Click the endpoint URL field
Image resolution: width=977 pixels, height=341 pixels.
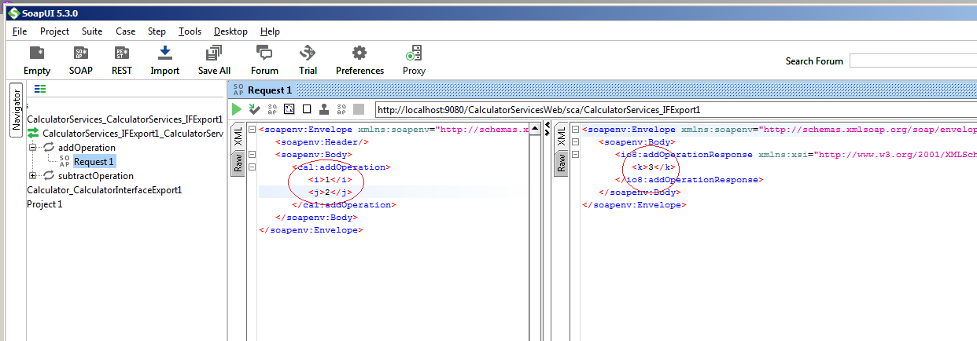tap(676, 109)
